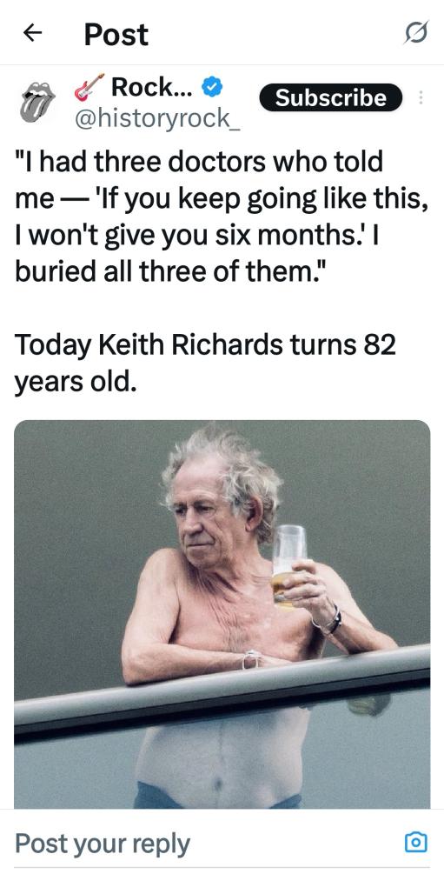Open the attached photo in full view
This screenshot has height=874, width=444.
[222, 614]
